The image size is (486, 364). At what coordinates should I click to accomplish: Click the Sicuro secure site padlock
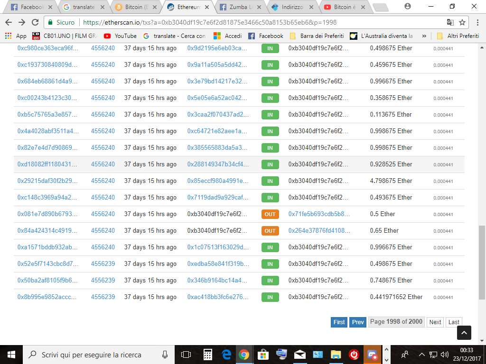pos(50,22)
